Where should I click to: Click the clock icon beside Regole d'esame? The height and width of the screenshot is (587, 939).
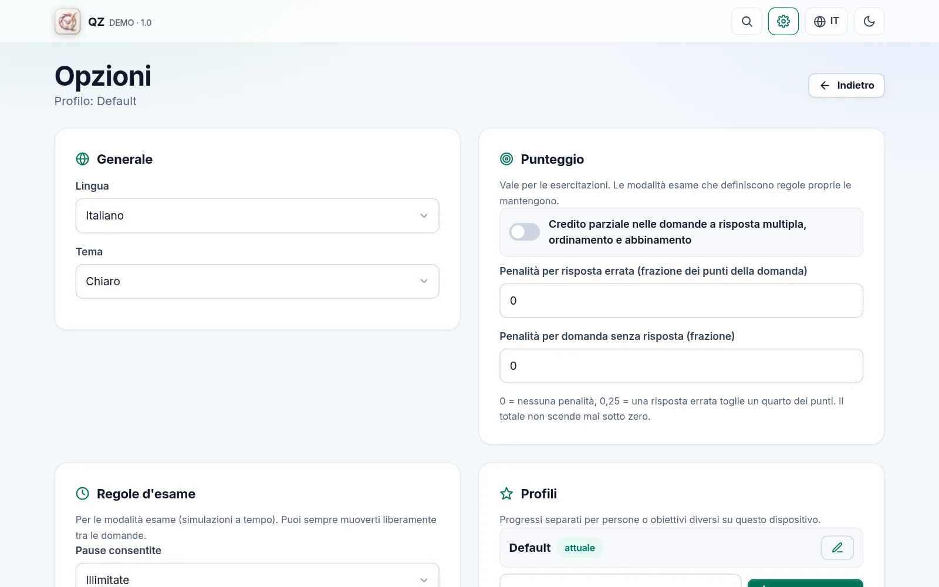83,494
